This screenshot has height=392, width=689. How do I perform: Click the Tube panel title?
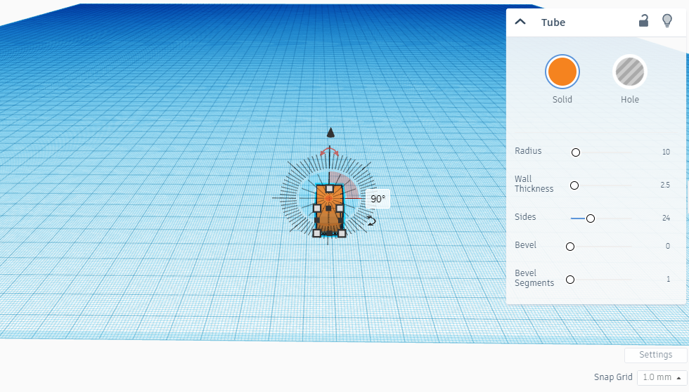point(553,22)
